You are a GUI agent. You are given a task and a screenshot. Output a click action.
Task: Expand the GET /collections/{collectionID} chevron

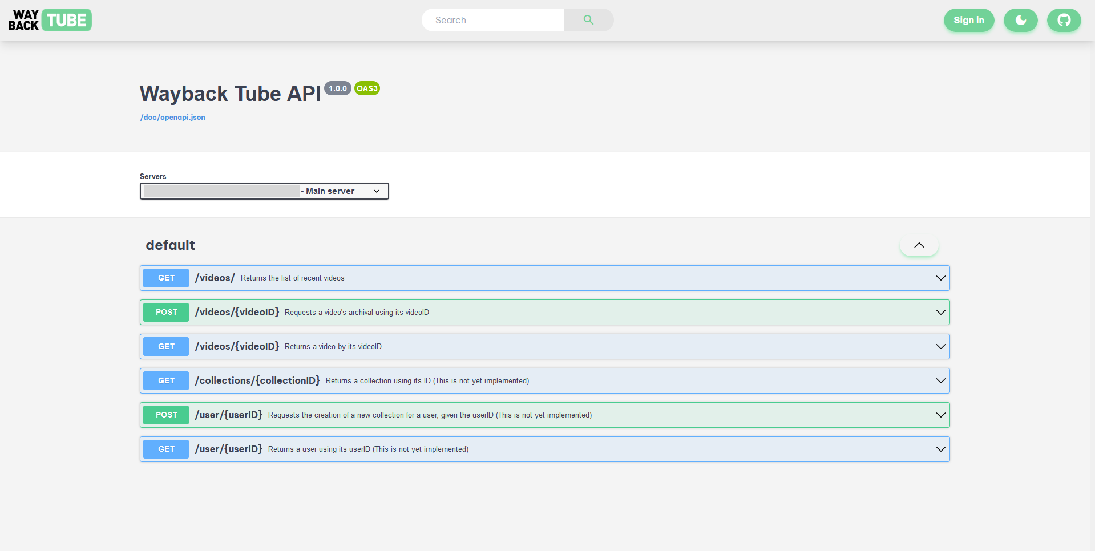click(x=940, y=381)
